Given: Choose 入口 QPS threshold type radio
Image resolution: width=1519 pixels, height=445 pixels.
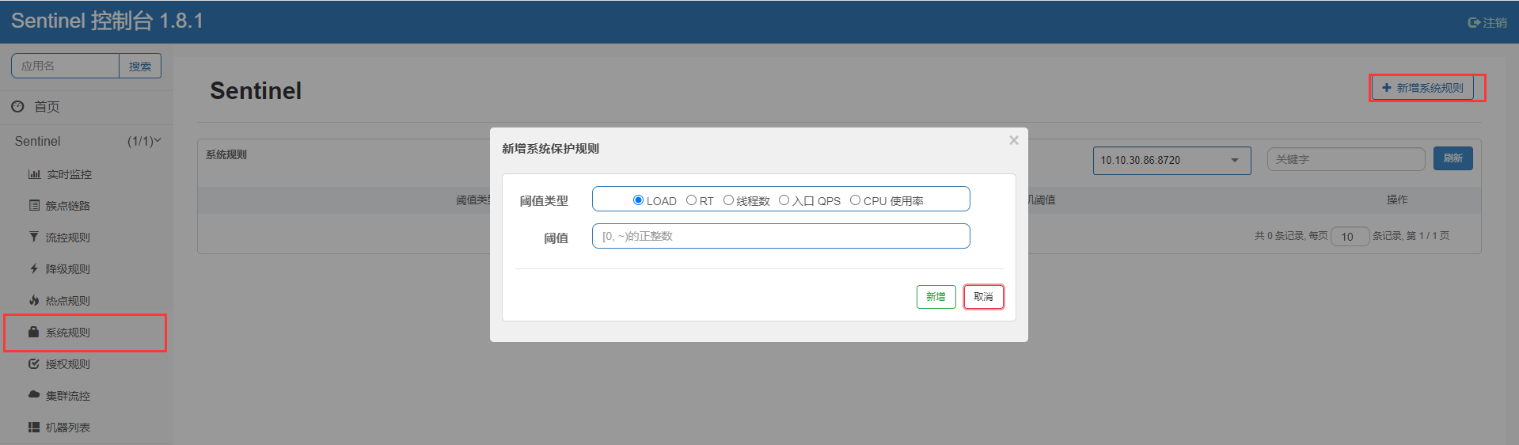Looking at the screenshot, I should click(x=784, y=200).
